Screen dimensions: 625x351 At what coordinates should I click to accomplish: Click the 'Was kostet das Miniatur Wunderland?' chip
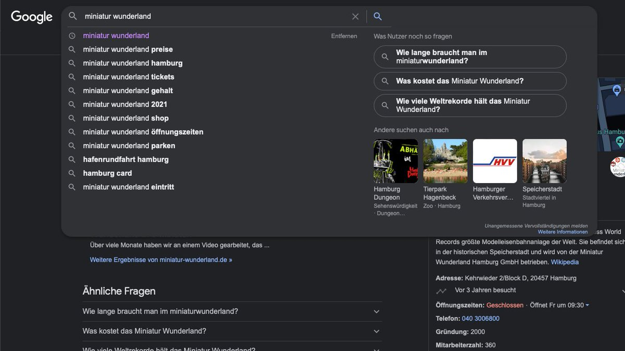[x=470, y=81]
